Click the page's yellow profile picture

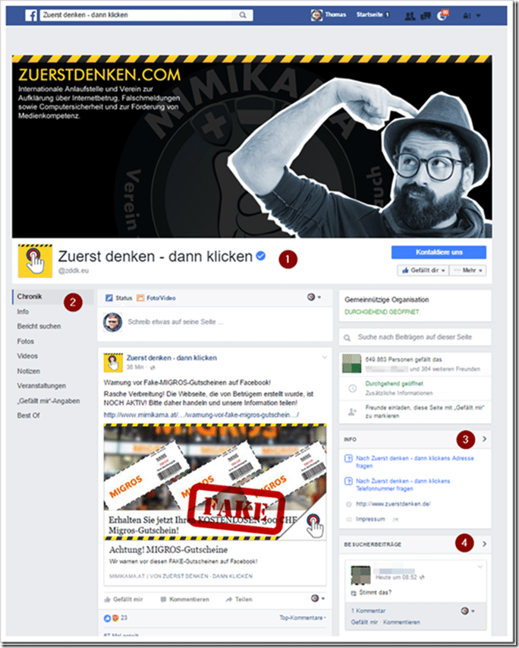[35, 261]
